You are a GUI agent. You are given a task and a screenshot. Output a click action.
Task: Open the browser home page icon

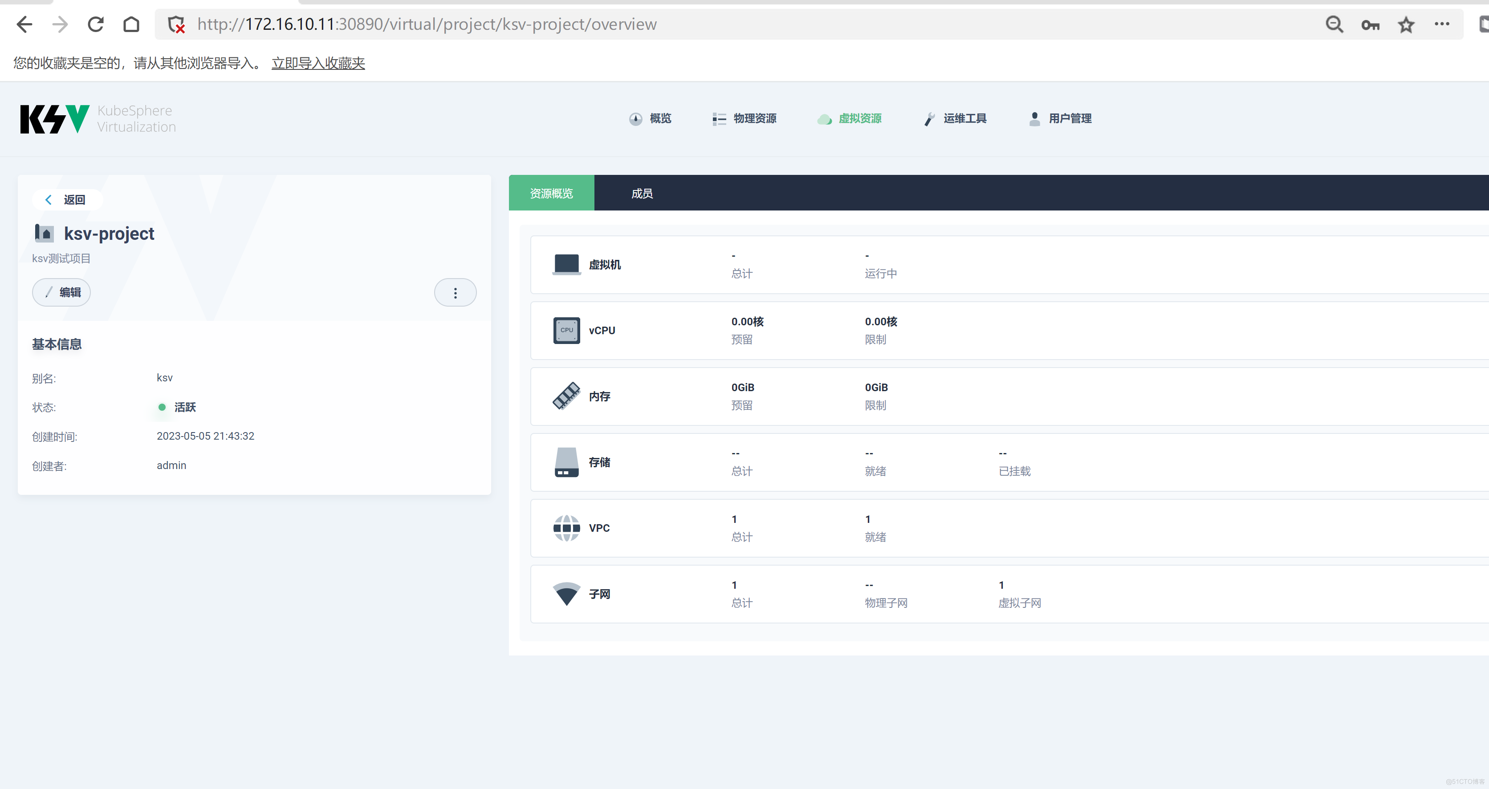click(x=131, y=24)
